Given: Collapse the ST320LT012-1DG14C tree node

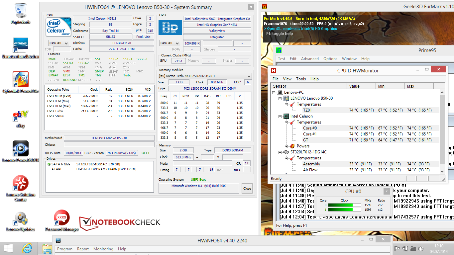Looking at the screenshot, I should pos(280,152).
